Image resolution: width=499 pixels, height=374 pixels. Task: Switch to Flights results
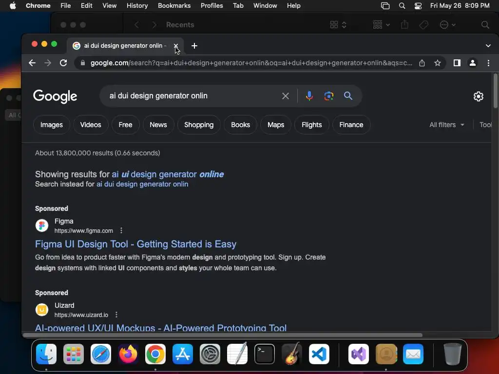tap(311, 125)
